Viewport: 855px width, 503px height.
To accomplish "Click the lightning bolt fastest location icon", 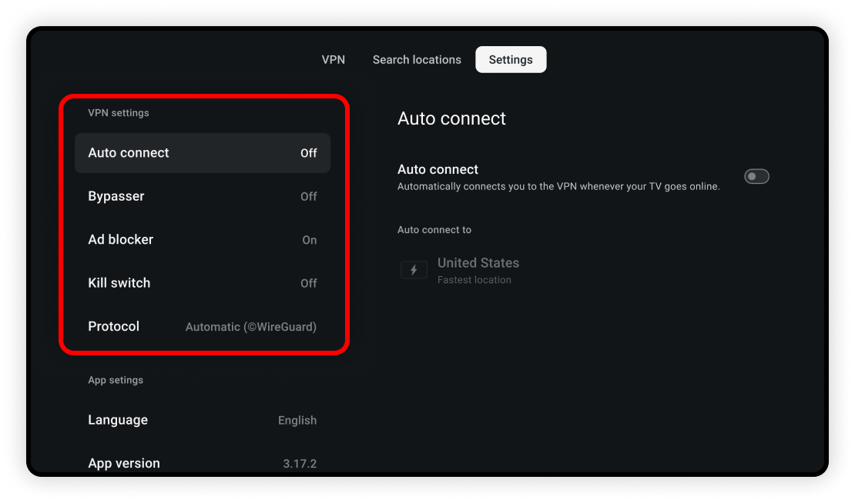I will click(414, 270).
